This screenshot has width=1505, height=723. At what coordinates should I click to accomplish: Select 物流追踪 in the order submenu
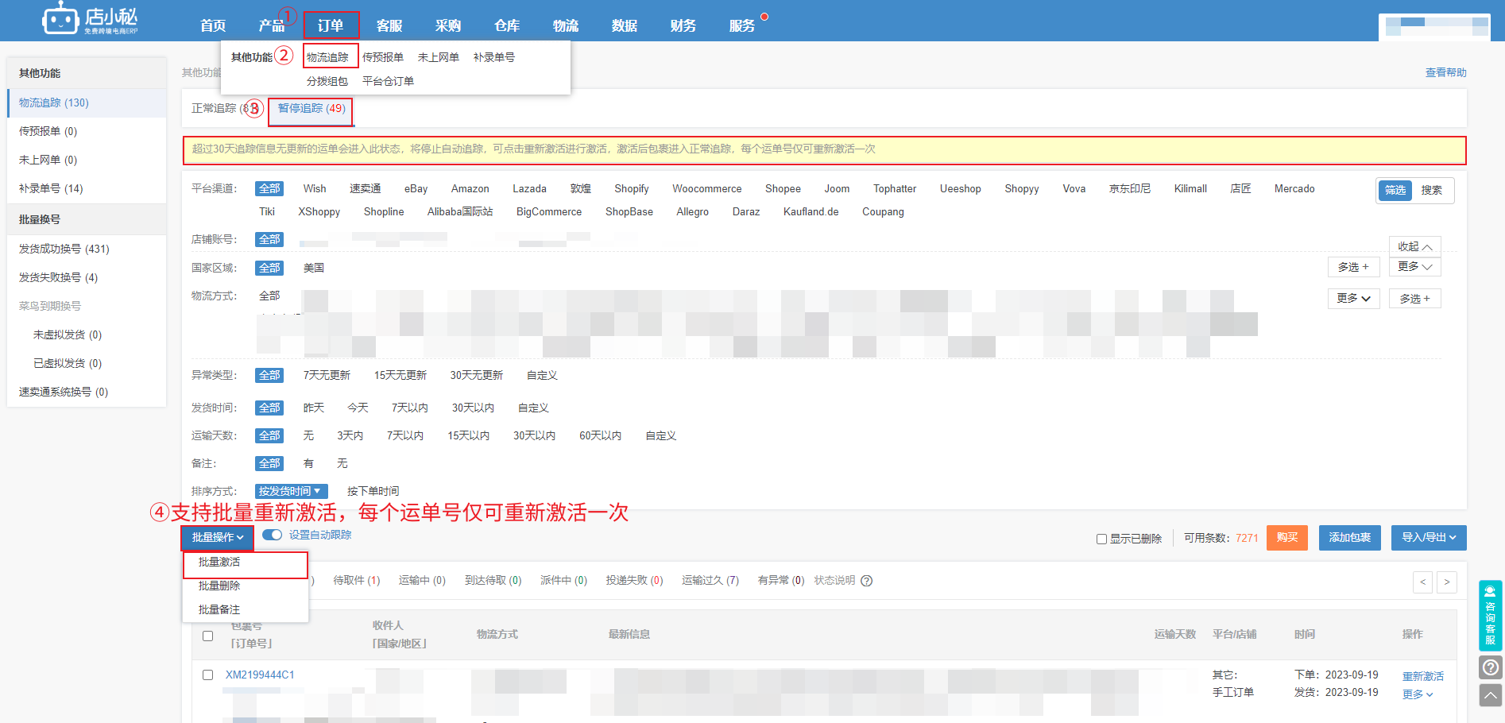point(327,57)
